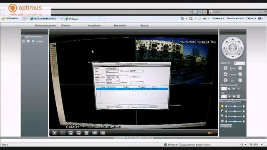Zoom out with the Zoom minus icon
The width and height of the screenshot is (267, 150).
pos(240,68)
